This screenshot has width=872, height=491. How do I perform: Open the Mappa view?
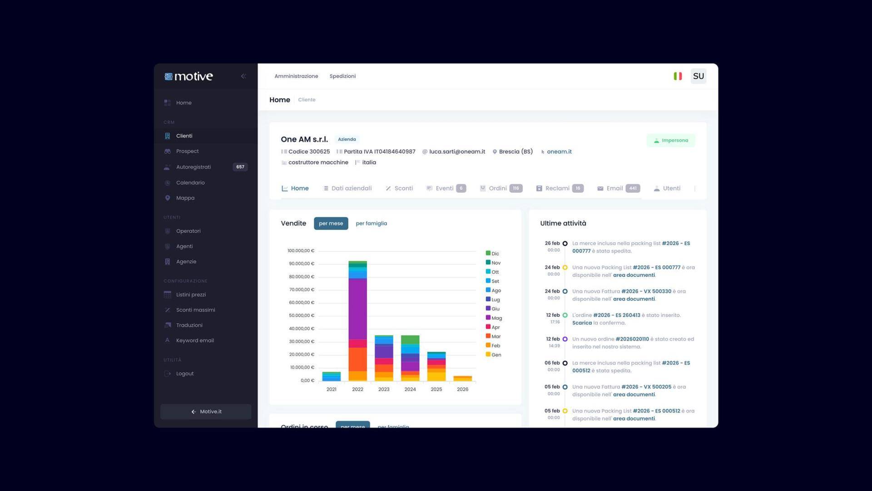coord(185,198)
